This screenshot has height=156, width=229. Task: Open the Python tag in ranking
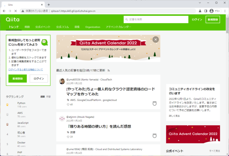[x=21, y=103]
